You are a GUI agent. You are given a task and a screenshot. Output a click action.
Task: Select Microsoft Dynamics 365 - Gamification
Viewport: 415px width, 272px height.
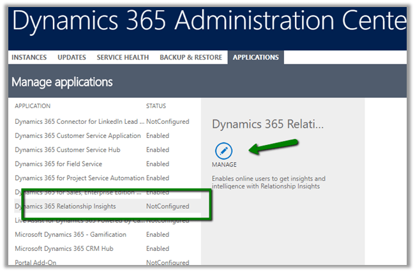click(70, 234)
